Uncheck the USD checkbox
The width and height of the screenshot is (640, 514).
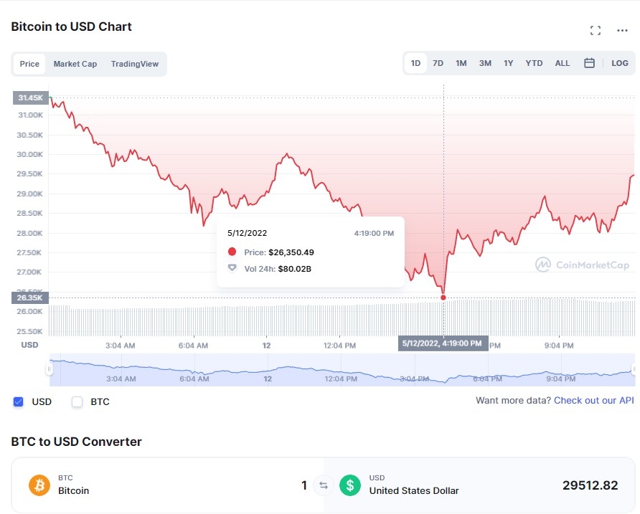(19, 401)
